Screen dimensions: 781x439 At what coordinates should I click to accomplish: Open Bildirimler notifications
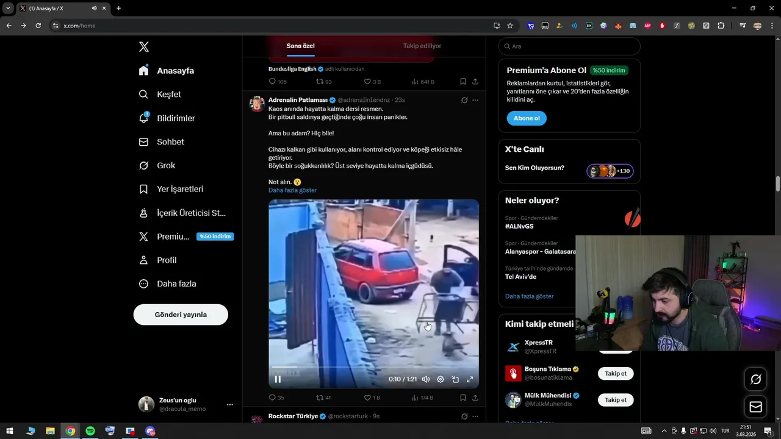coord(167,118)
